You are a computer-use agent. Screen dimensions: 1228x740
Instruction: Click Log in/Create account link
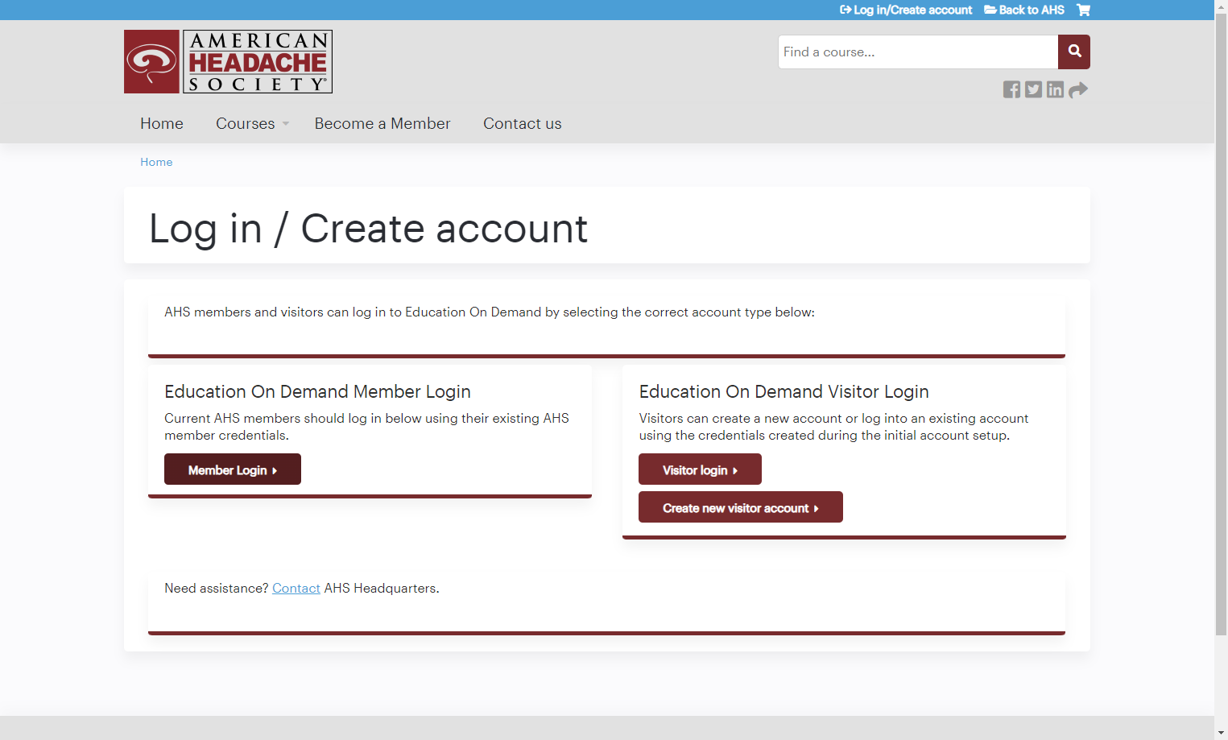[x=906, y=10]
